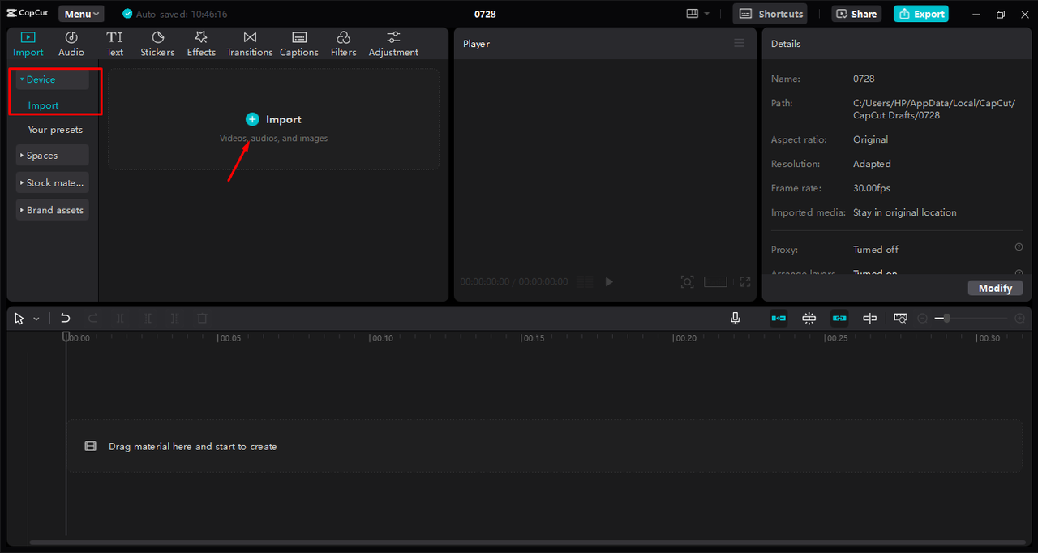Toggle auto snapping
This screenshot has height=553, width=1038.
point(809,319)
